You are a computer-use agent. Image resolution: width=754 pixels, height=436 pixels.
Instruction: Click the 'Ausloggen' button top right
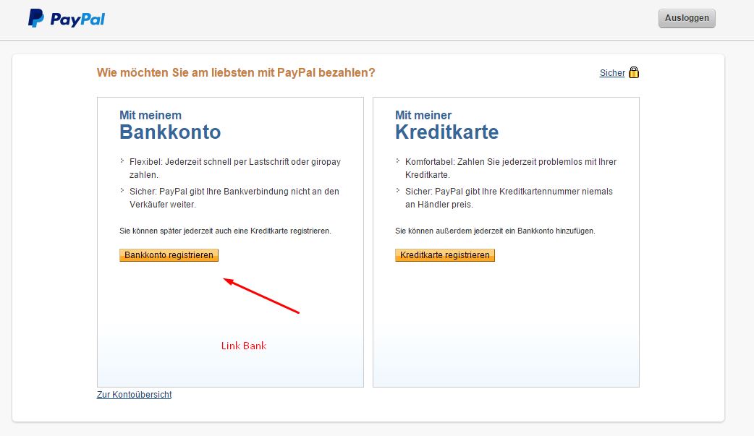[686, 18]
